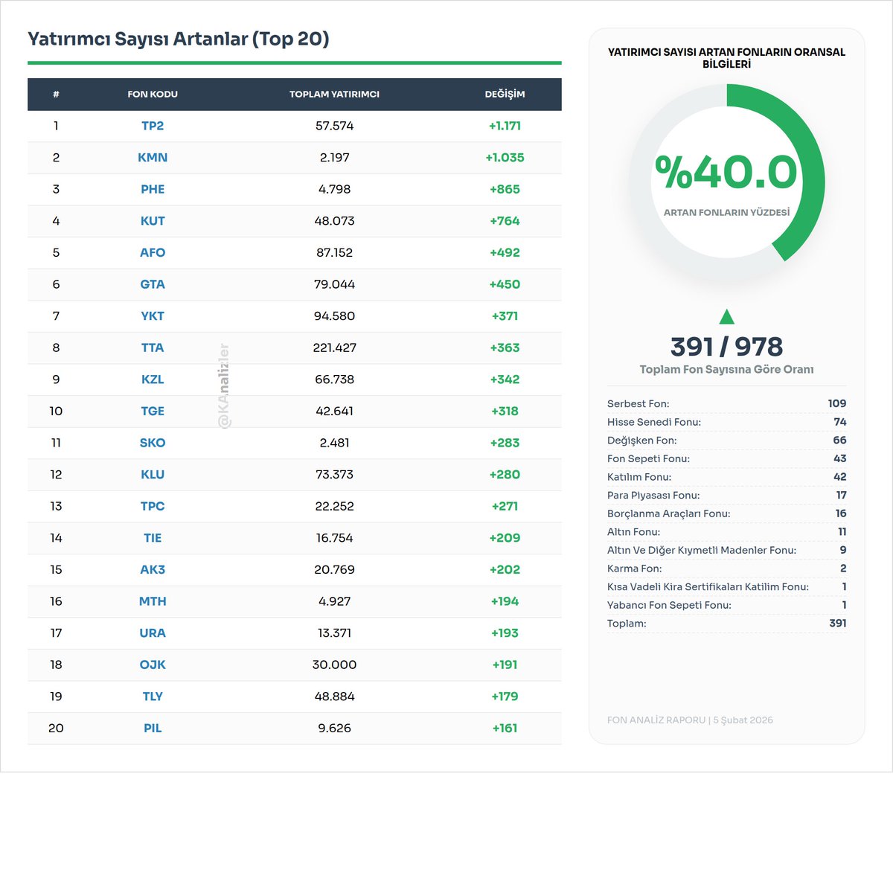This screenshot has height=893, width=893.
Task: Click the Katılım Fonu row label
Action: pyautogui.click(x=639, y=477)
